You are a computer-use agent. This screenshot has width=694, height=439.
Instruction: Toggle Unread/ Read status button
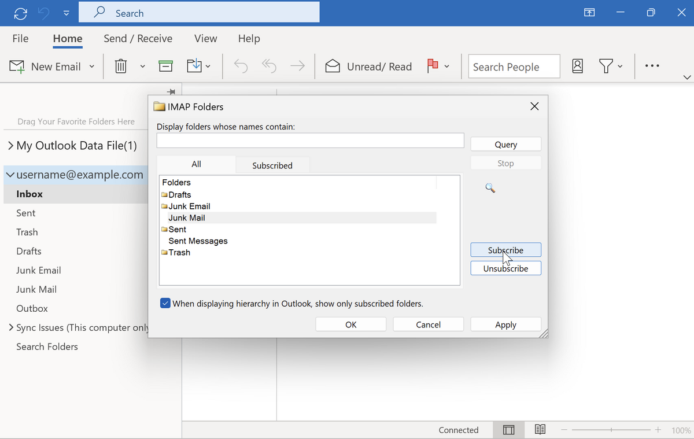click(x=368, y=67)
